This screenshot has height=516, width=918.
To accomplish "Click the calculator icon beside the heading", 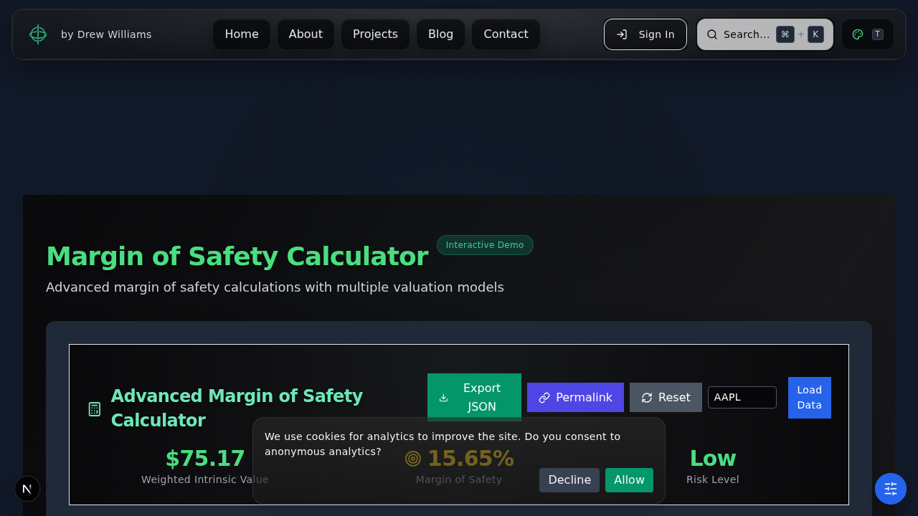I will [x=95, y=409].
